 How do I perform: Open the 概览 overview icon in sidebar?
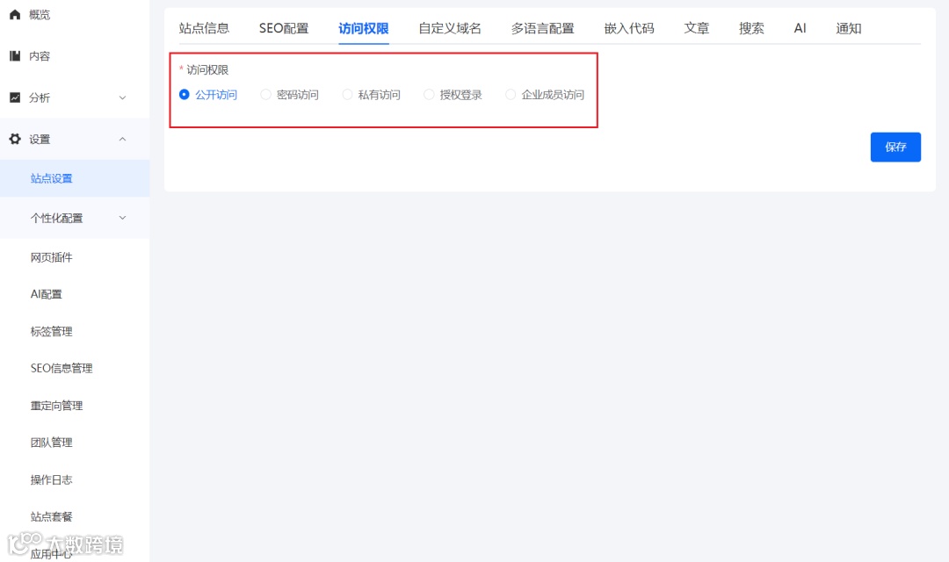[x=12, y=14]
